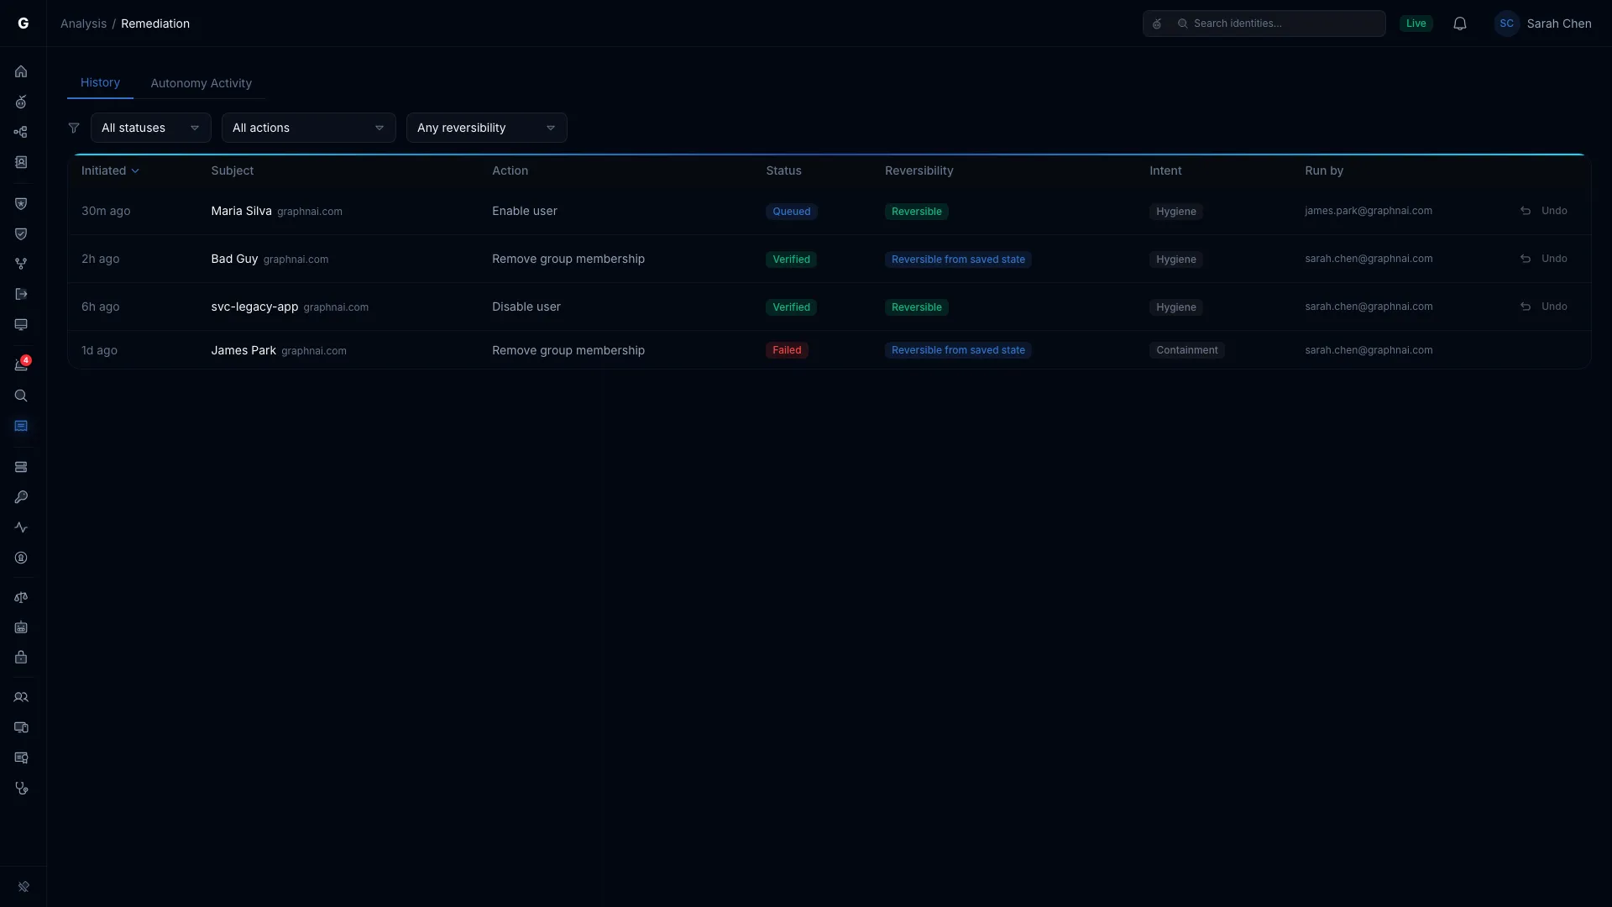Undo the Bad Guy group membership removal
Screen dimensions: 1612x907
coord(1544,259)
